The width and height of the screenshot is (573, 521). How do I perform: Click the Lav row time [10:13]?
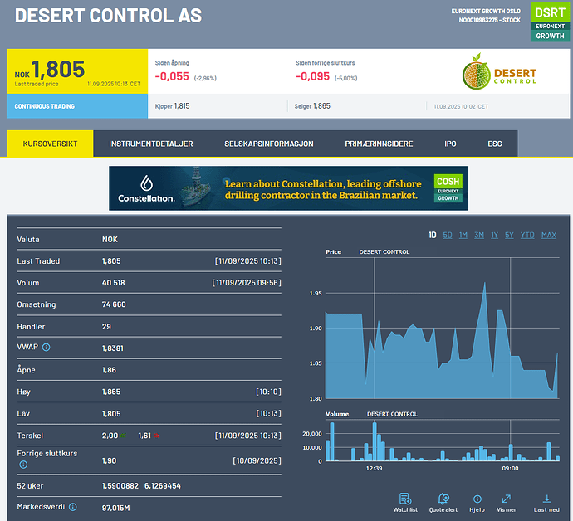pyautogui.click(x=268, y=414)
